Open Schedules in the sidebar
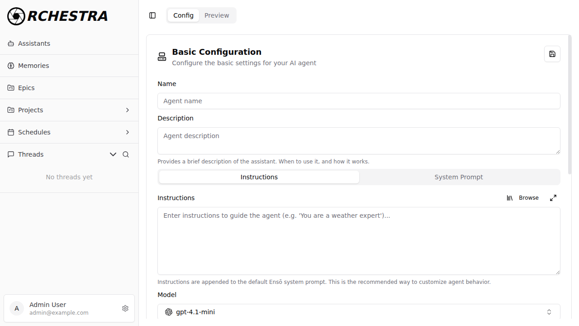The height and width of the screenshot is (326, 579). point(69,132)
